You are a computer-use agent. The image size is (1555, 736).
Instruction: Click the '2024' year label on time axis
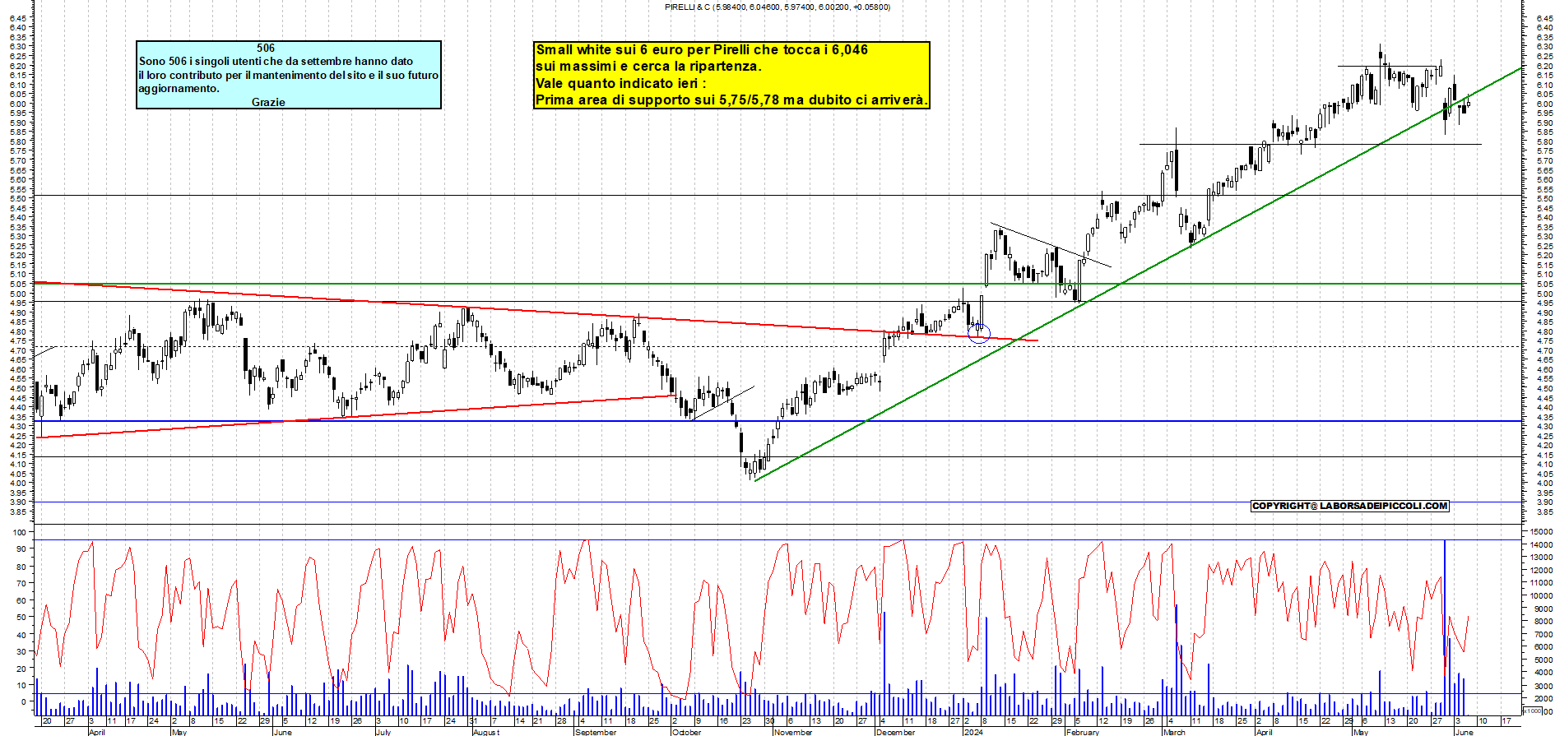973,732
